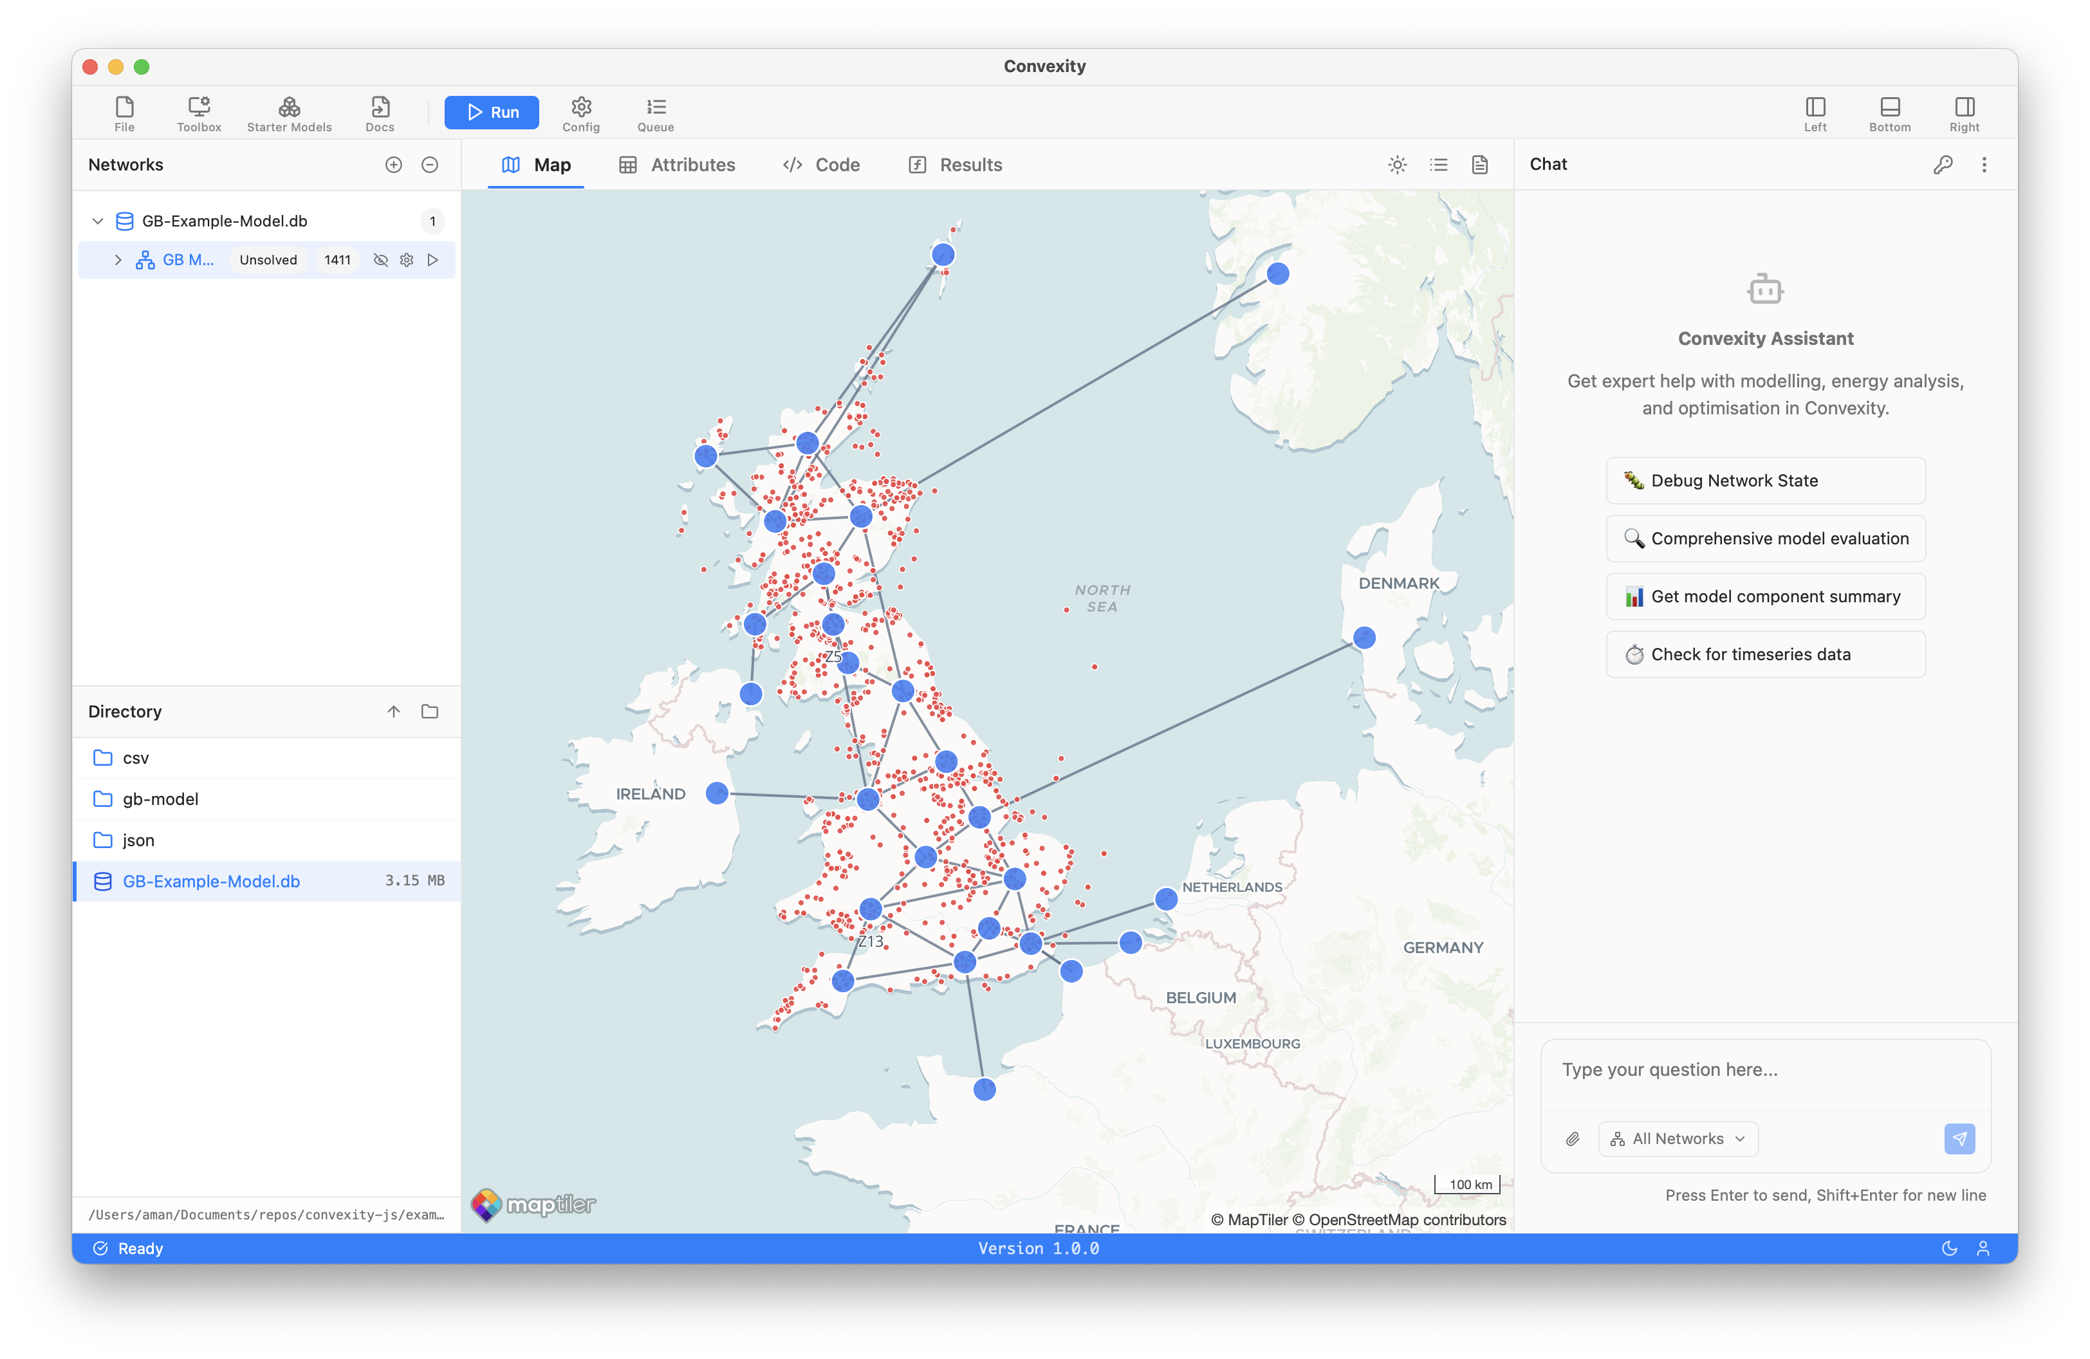Open the All Networks dropdown
Viewport: 2090px width, 1359px height.
(1678, 1139)
